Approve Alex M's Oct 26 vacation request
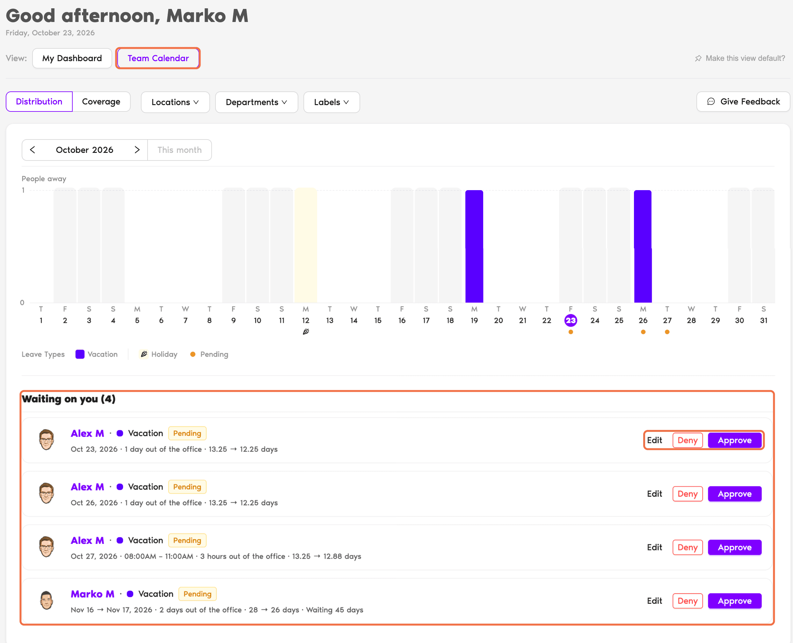793x643 pixels. pos(734,494)
